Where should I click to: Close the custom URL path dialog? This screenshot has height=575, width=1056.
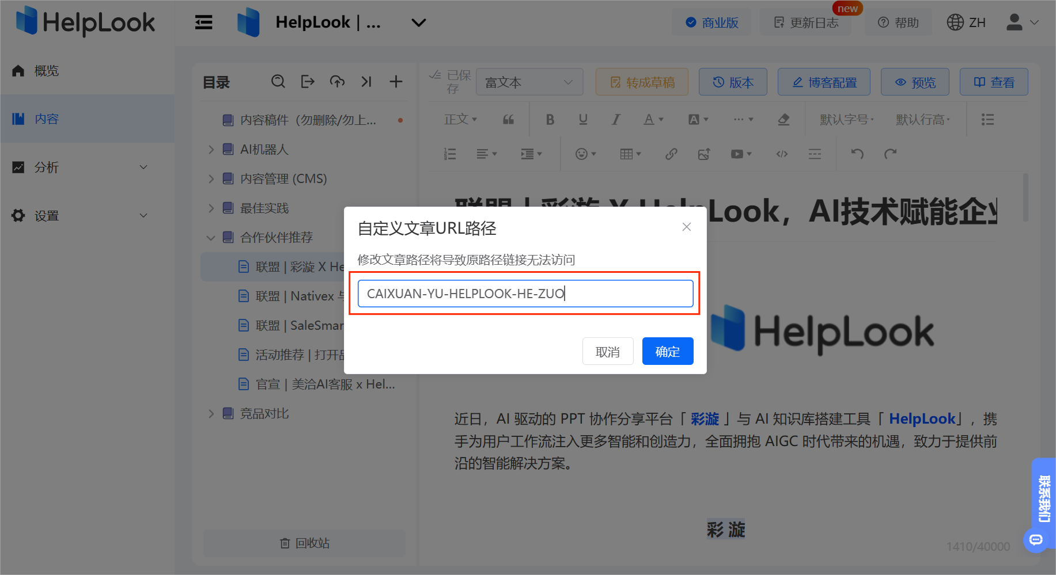pos(687,227)
